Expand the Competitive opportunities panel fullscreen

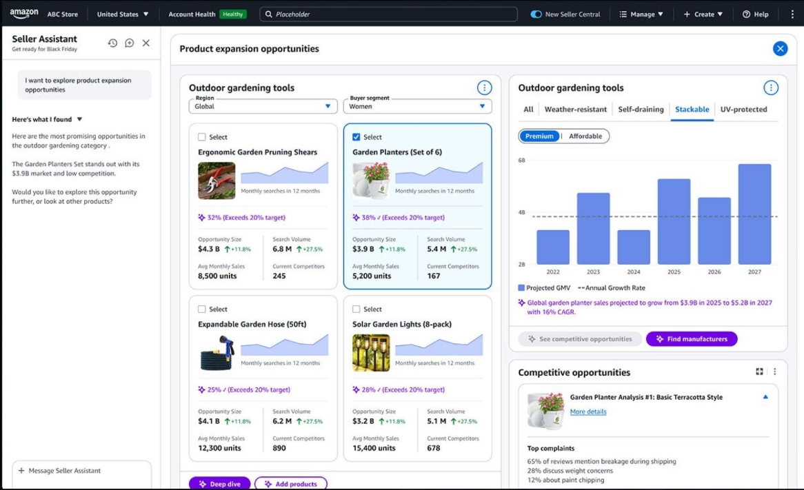759,371
